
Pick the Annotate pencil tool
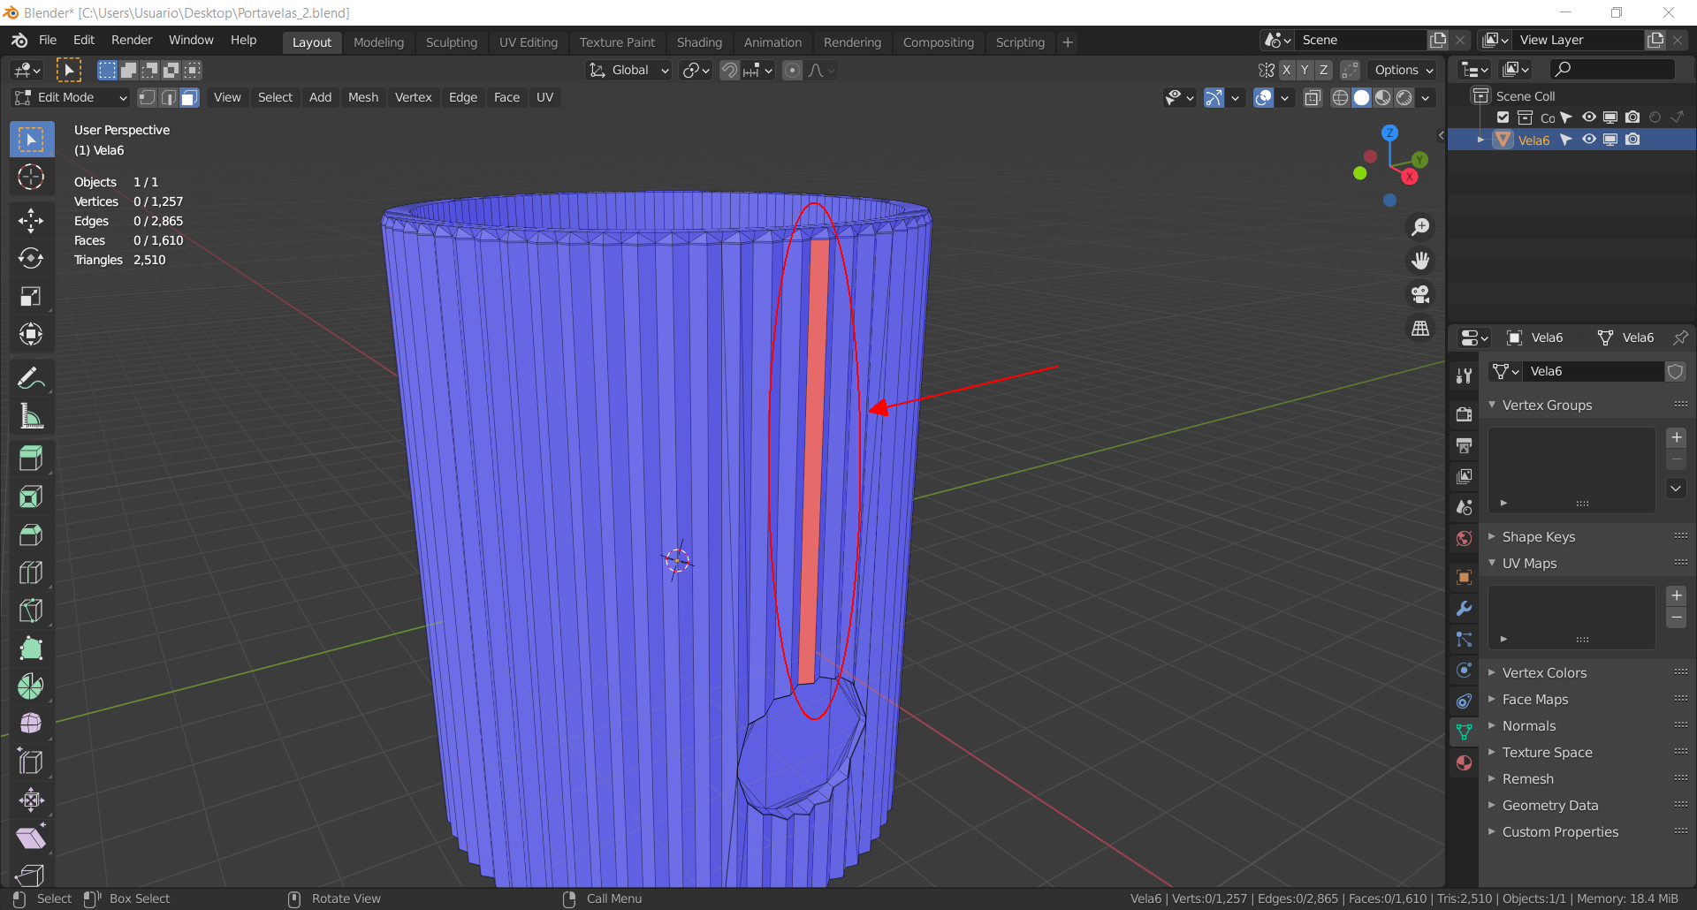coord(31,379)
